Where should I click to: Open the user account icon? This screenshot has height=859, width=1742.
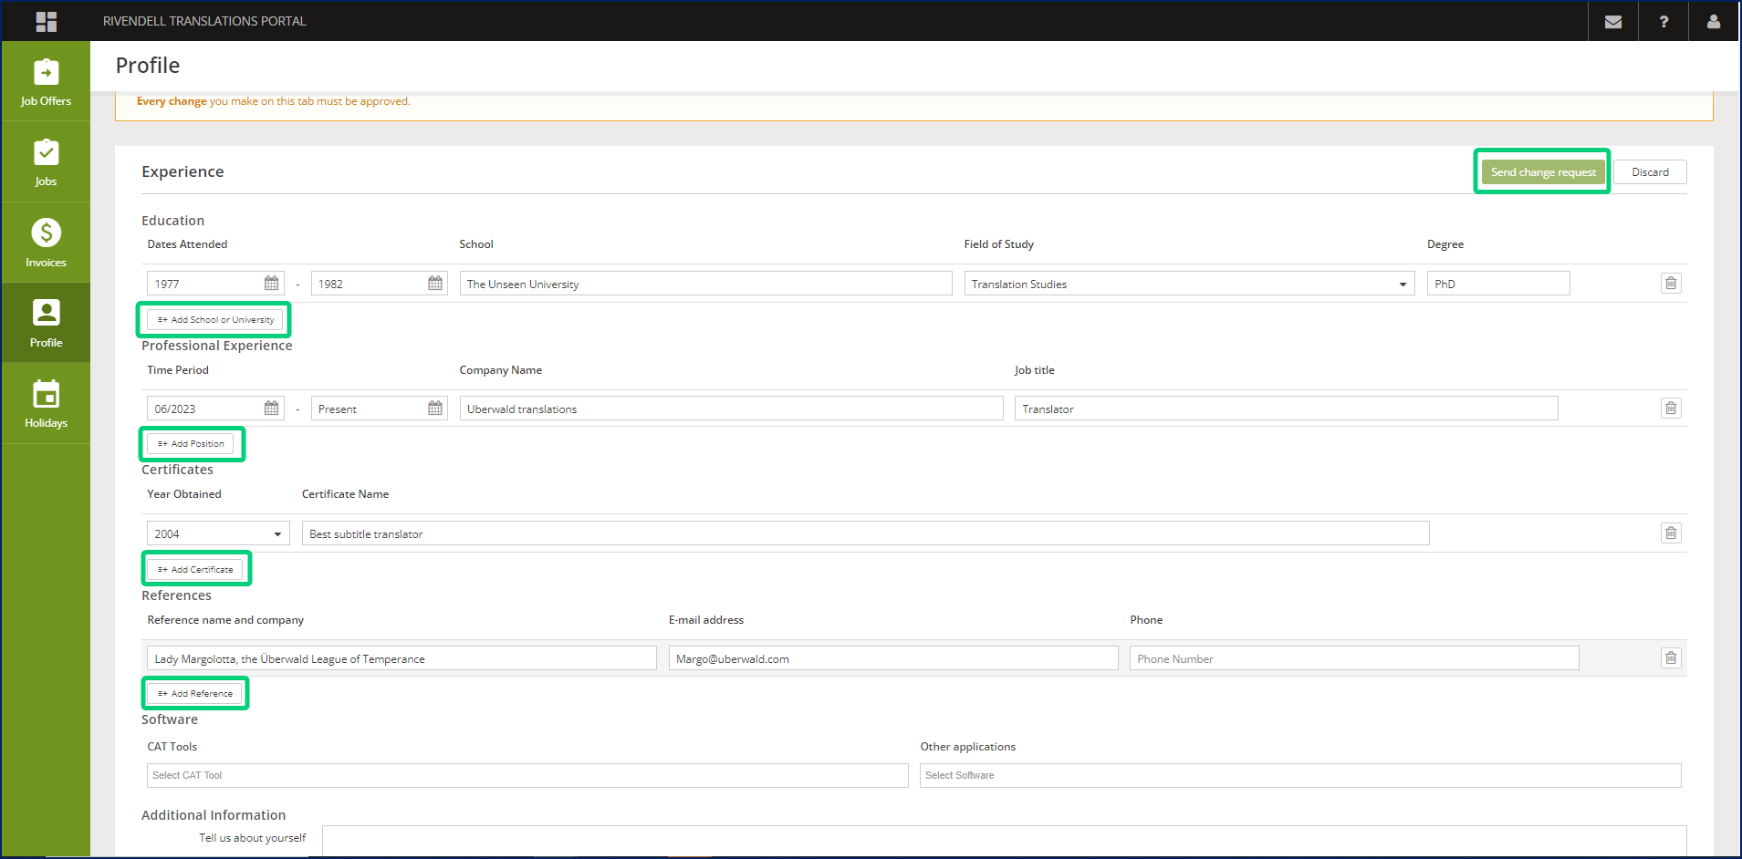pyautogui.click(x=1714, y=21)
